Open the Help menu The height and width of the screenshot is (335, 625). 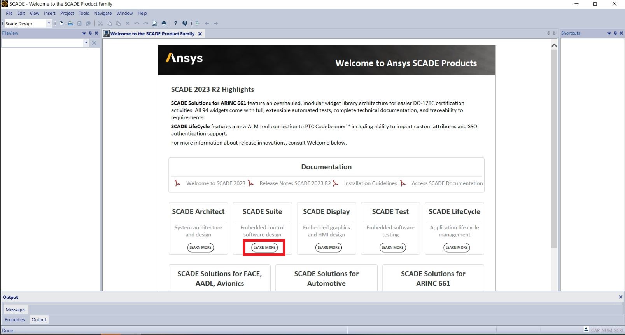point(142,13)
